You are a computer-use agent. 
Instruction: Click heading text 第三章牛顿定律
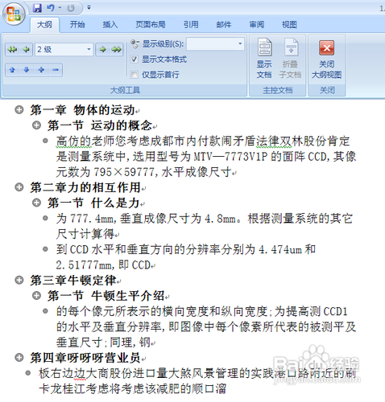pos(73,281)
